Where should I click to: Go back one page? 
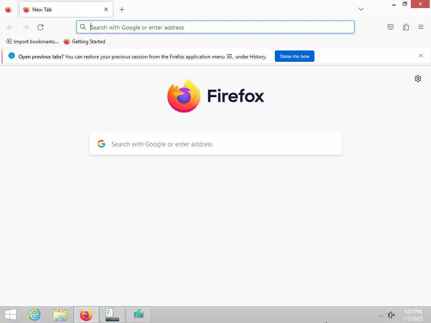tap(10, 27)
